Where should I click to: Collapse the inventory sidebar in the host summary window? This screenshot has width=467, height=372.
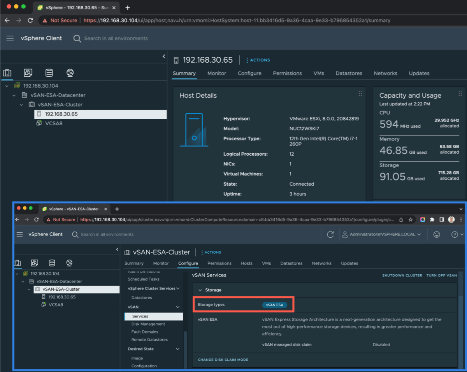point(164,56)
